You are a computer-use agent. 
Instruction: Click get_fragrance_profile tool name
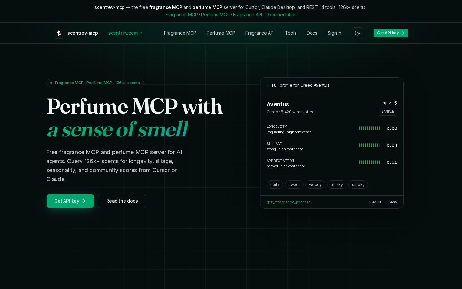[288, 202]
